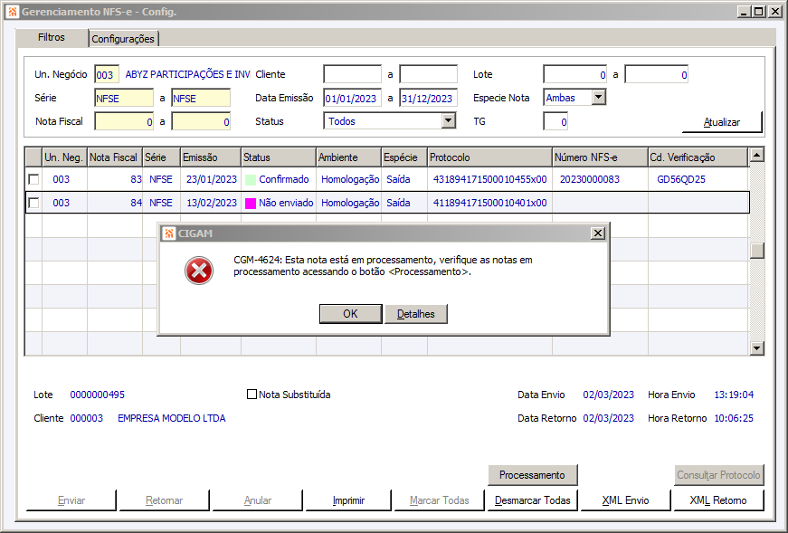Click the green Confirmado status swatch
Image resolution: width=788 pixels, height=533 pixels.
point(251,179)
